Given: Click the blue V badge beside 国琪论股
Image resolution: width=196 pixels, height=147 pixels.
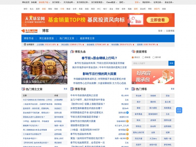Looking at the screenshot, I should (x=127, y=113).
